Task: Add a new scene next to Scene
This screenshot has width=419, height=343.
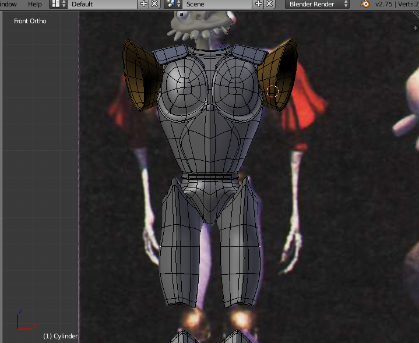Action: (258, 4)
